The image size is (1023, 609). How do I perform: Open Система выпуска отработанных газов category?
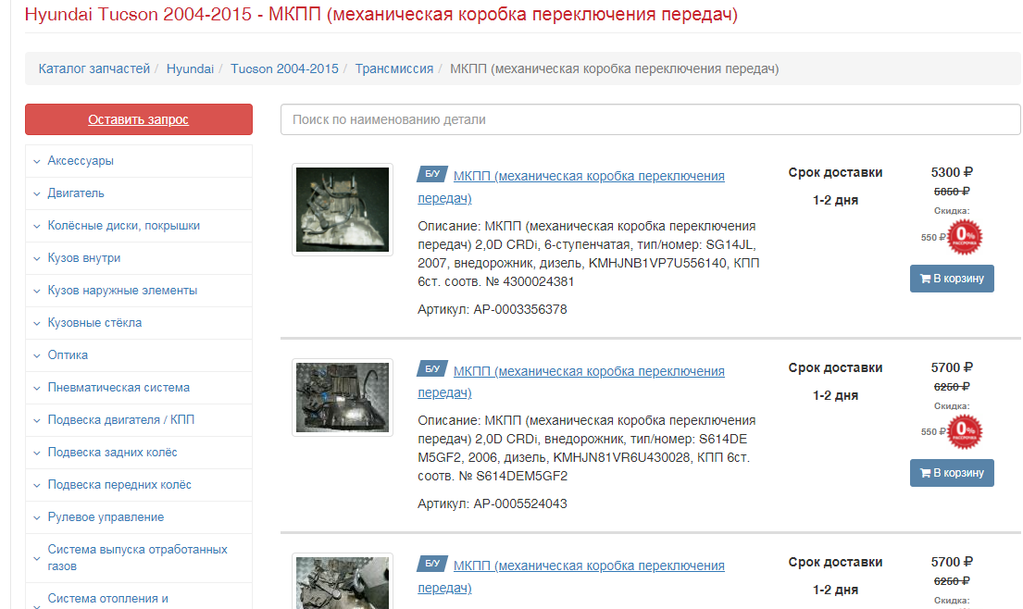coord(137,557)
